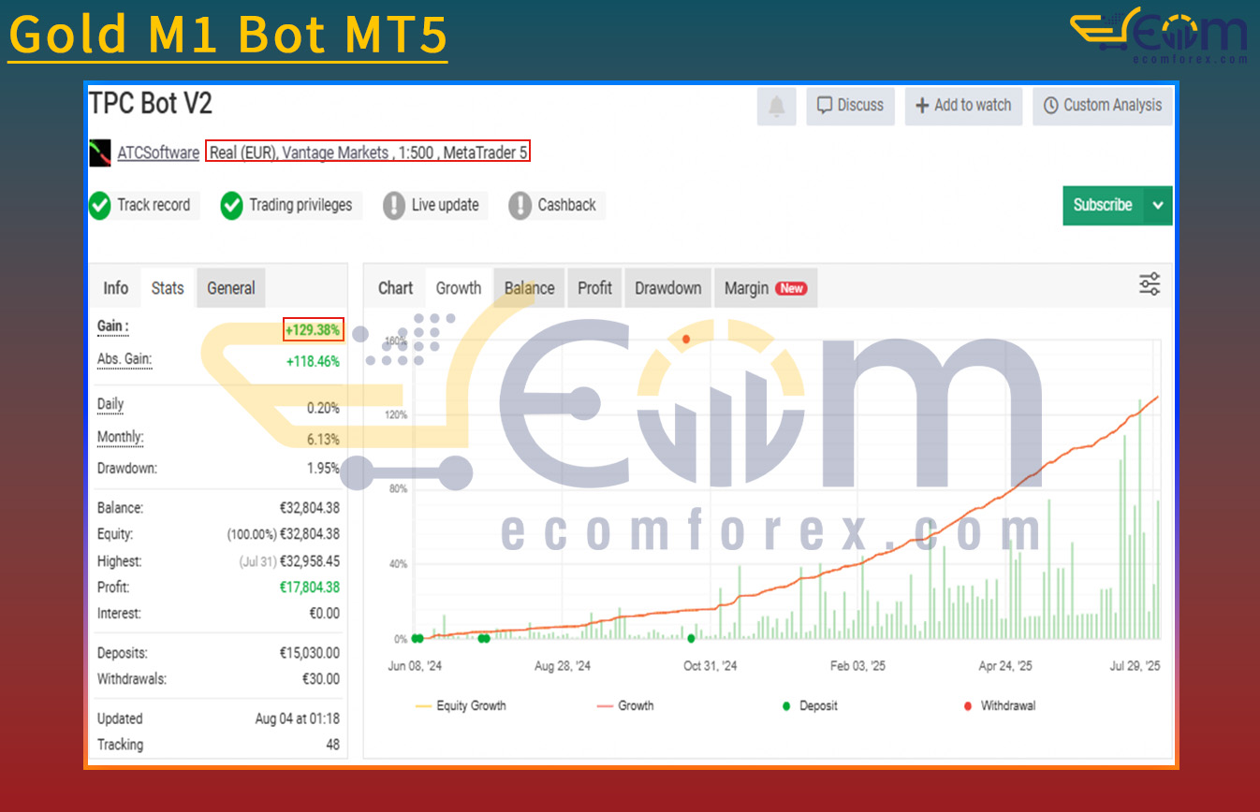Viewport: 1260px width, 812px height.
Task: Click the Cashback warning icon
Action: [x=520, y=205]
